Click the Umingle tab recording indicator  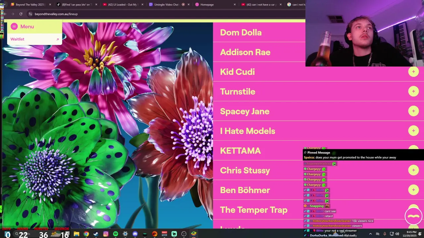pyautogui.click(x=183, y=5)
